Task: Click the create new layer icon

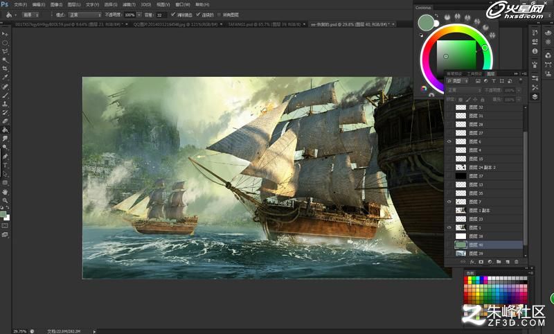Action: pyautogui.click(x=508, y=262)
